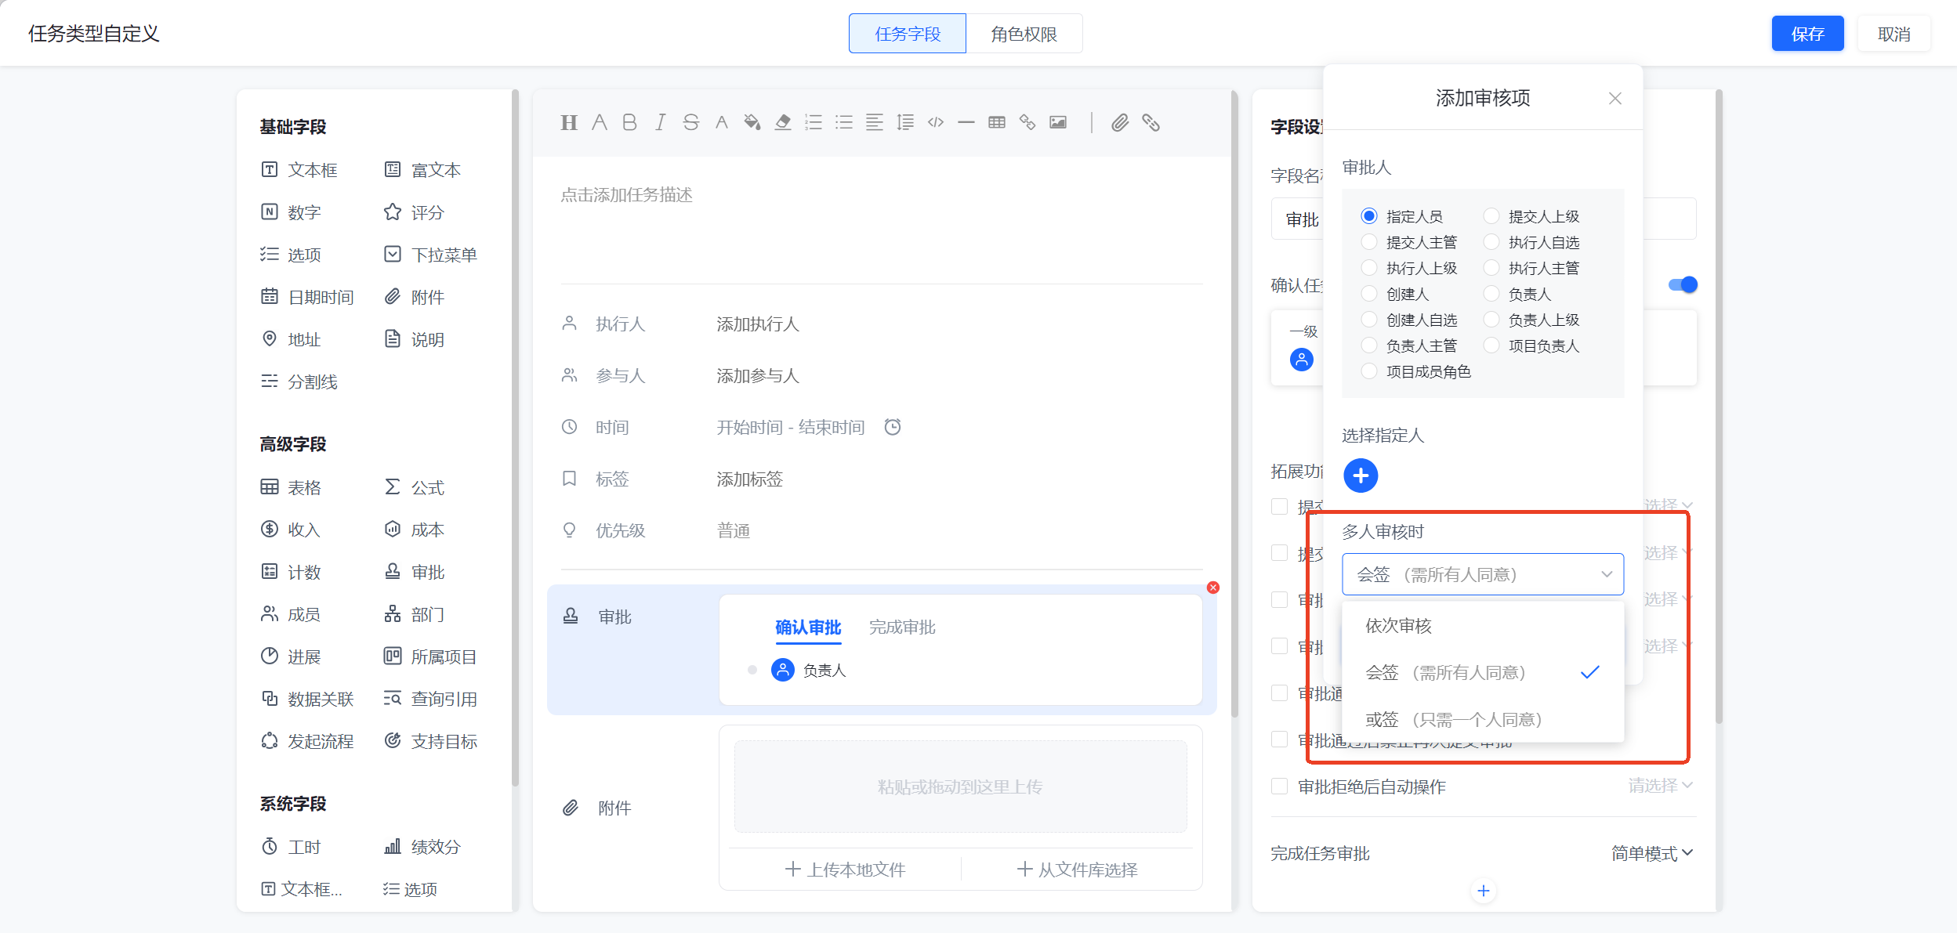Toggle the 确认任务 blue switch
This screenshot has height=933, width=1957.
[x=1683, y=284]
